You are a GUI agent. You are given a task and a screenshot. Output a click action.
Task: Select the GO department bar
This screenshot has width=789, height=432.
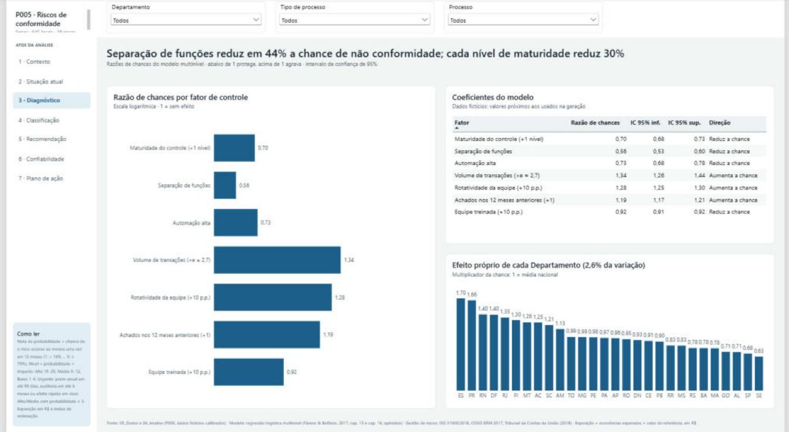click(726, 372)
